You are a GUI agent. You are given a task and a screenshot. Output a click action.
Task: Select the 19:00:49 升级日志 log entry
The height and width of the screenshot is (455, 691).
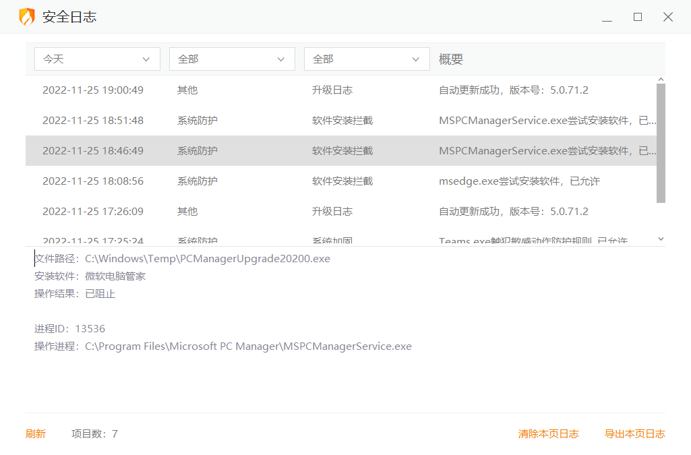point(337,90)
